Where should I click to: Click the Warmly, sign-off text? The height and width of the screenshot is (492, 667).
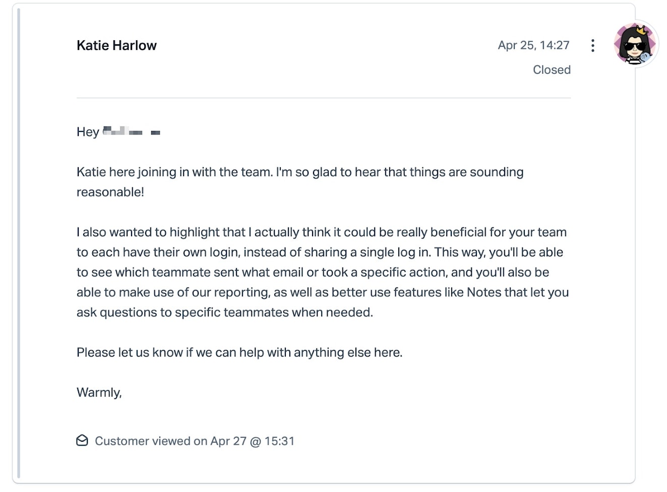tap(99, 393)
